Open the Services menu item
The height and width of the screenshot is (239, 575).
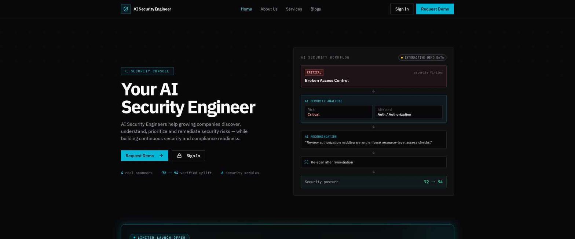click(x=294, y=9)
